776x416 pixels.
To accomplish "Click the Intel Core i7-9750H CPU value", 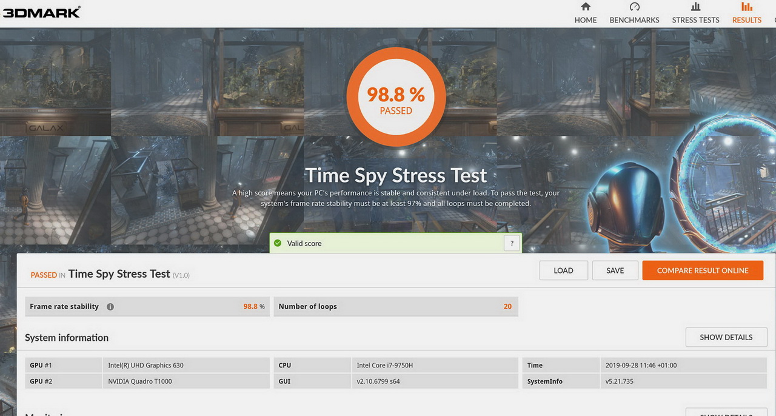I will [x=385, y=366].
